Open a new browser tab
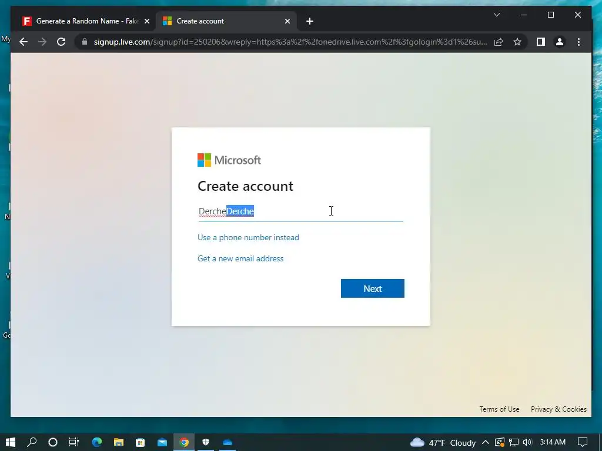Image resolution: width=602 pixels, height=451 pixels. [310, 21]
